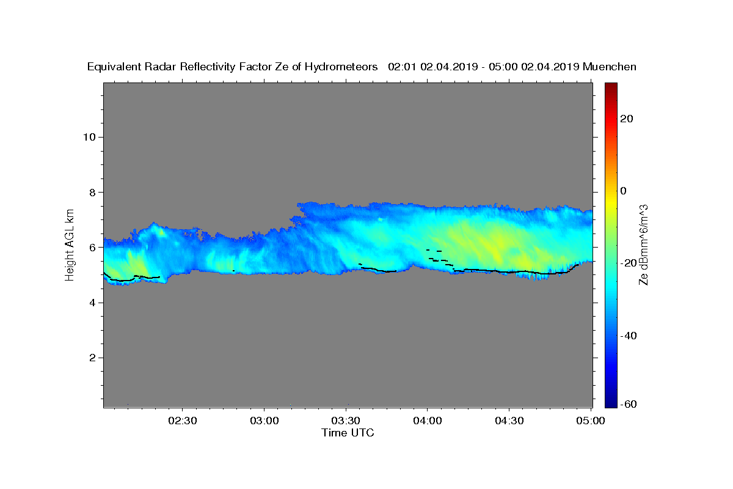Click the height tick label 2
Screen dimensions: 733x489
pyautogui.click(x=92, y=358)
